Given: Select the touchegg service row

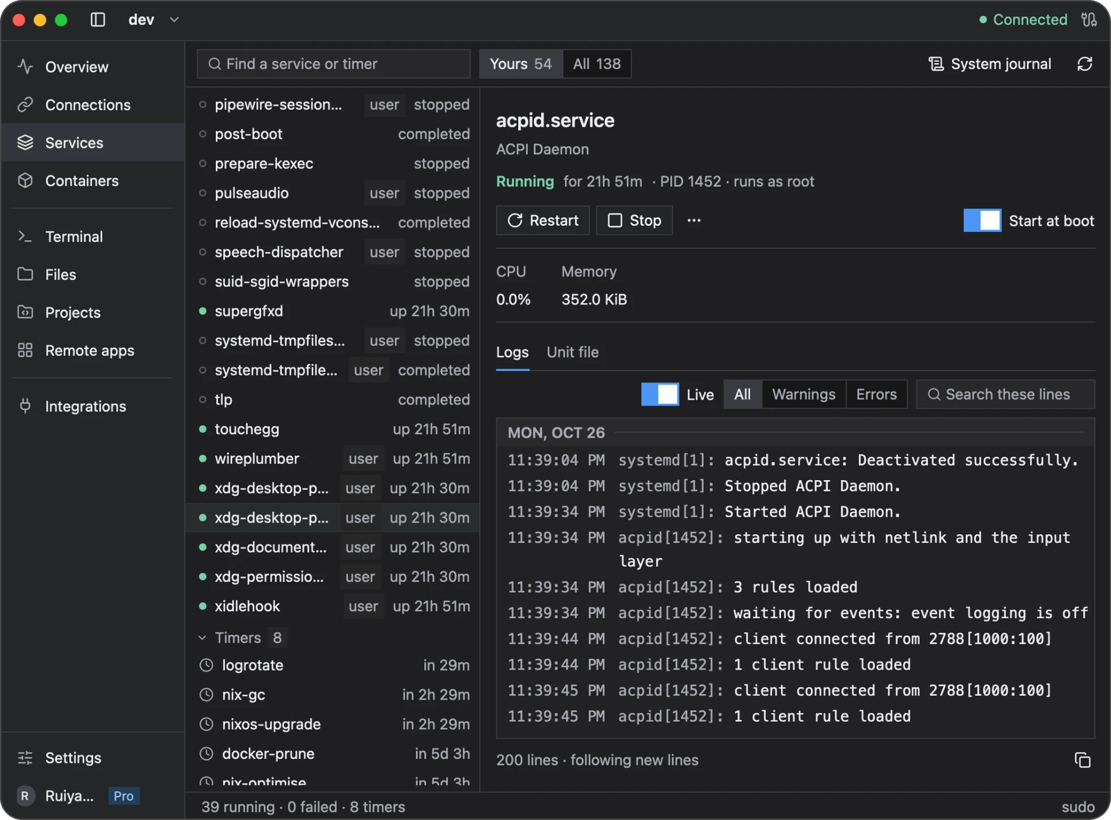Looking at the screenshot, I should 333,429.
